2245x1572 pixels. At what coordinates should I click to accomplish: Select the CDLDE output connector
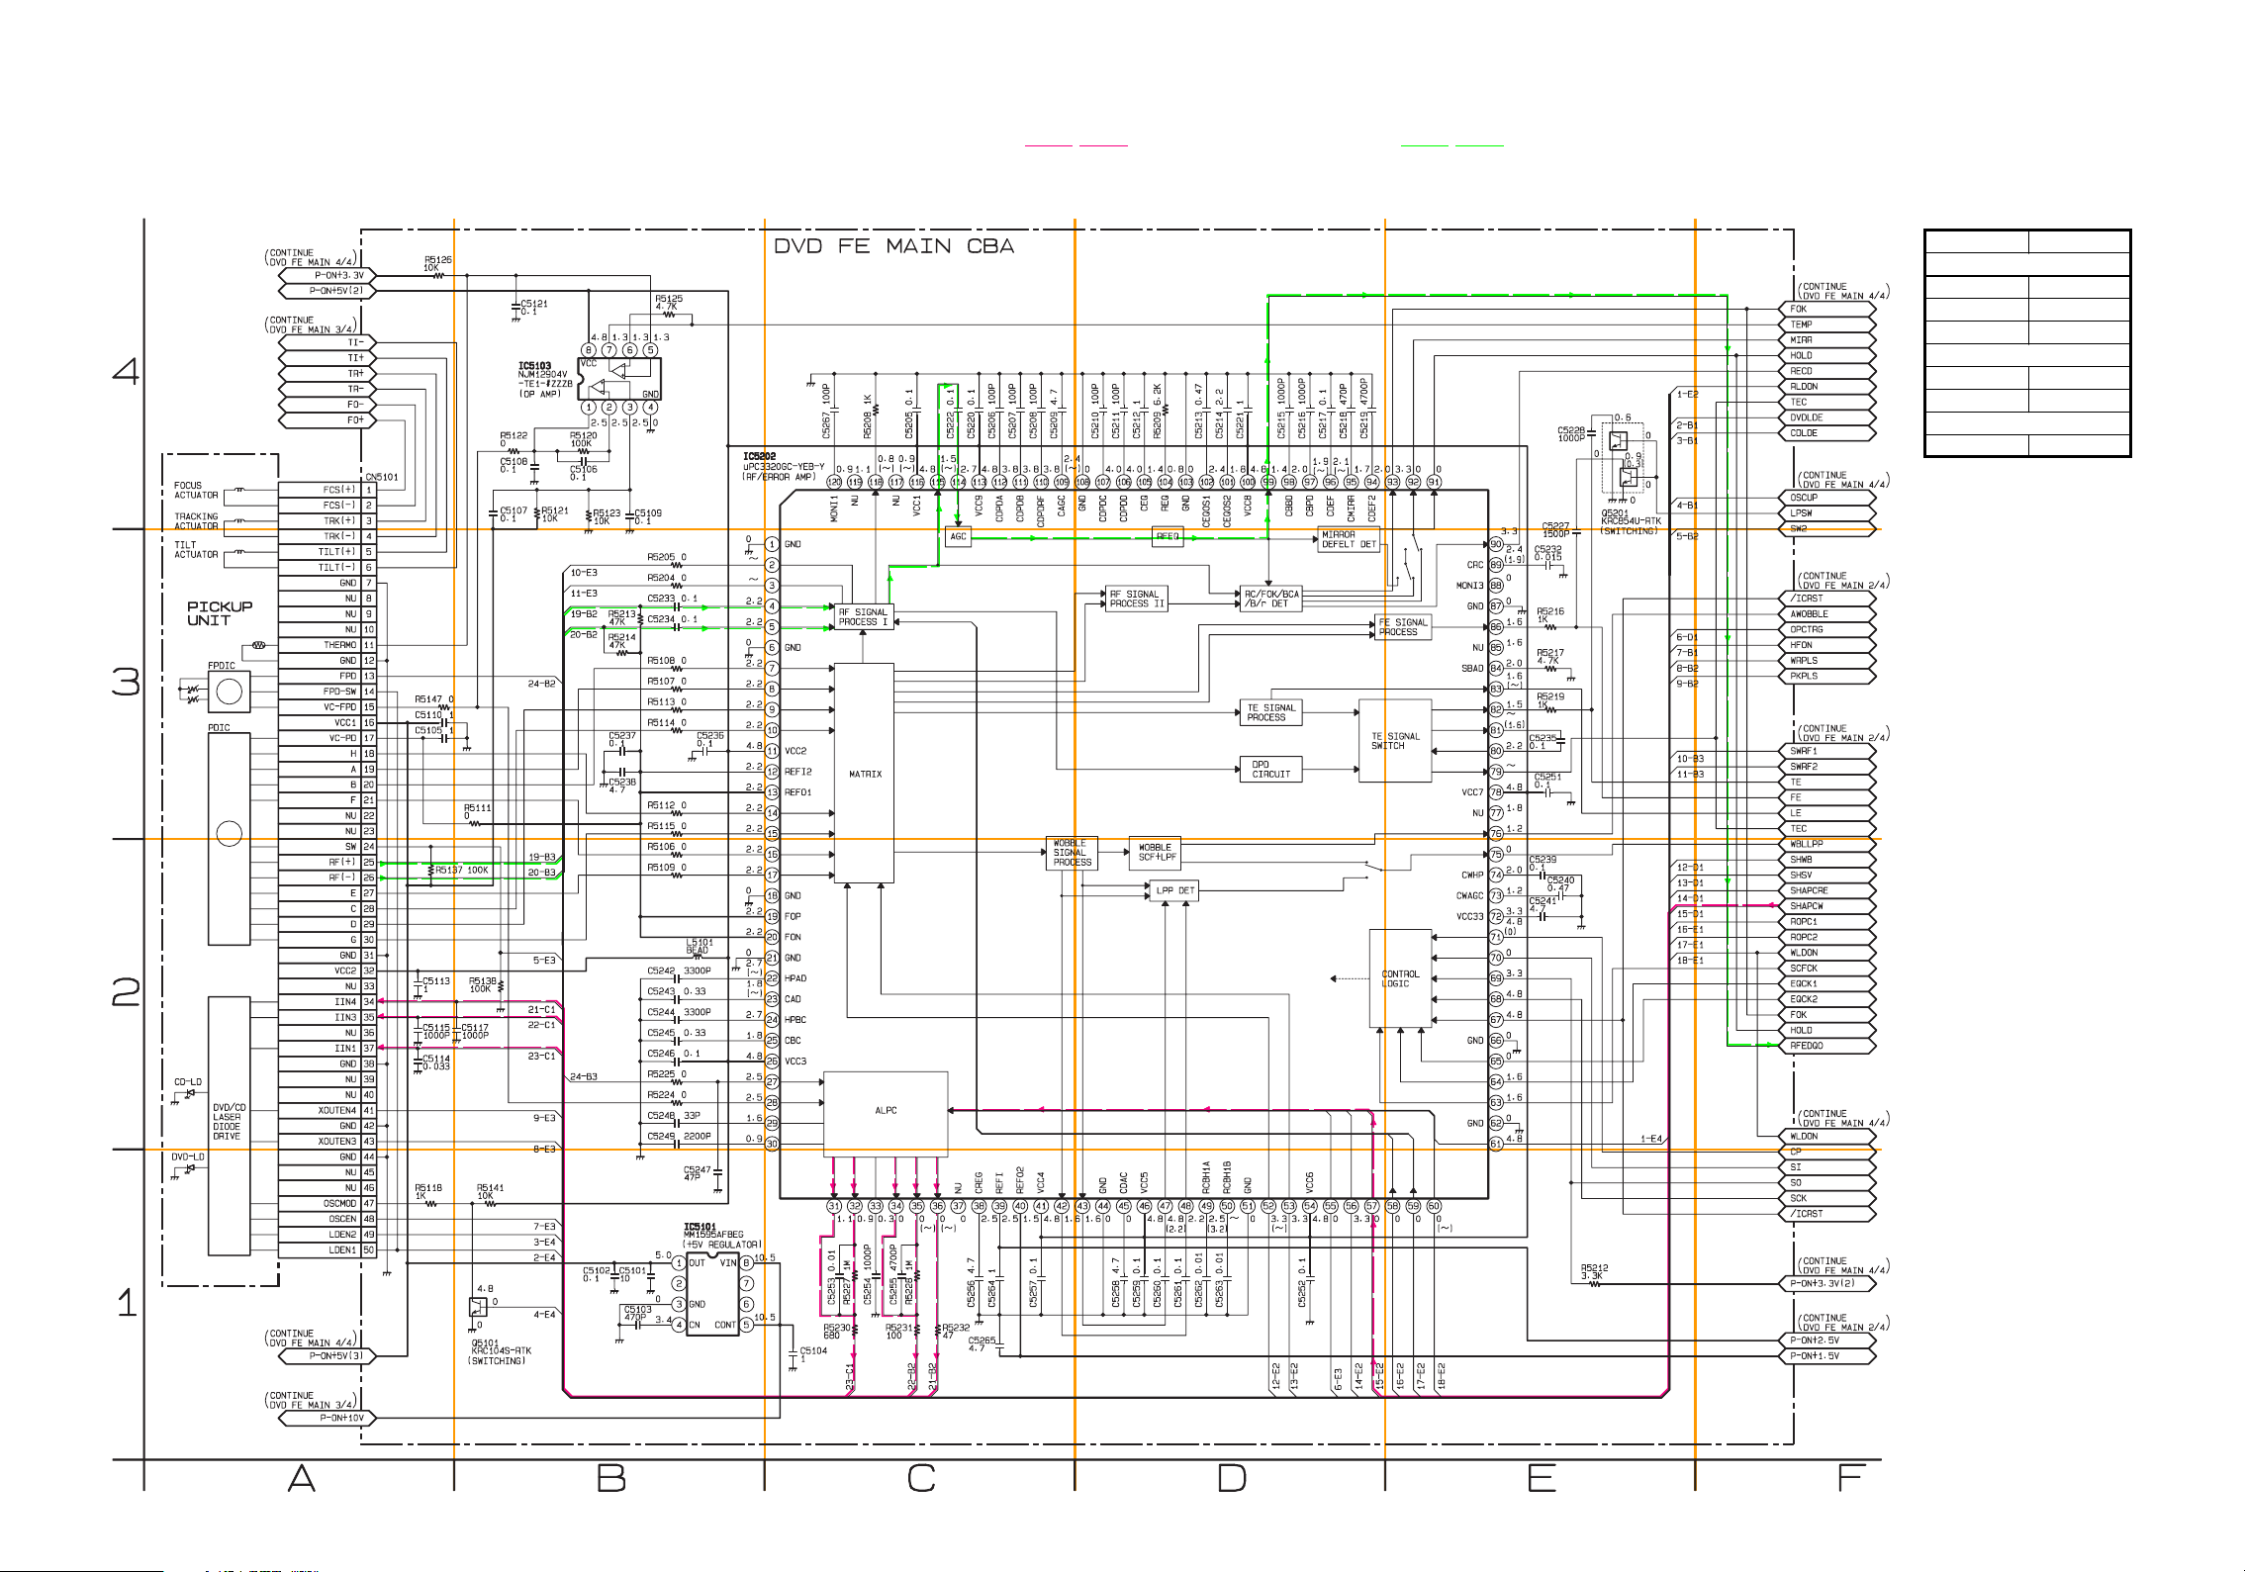(x=1828, y=433)
